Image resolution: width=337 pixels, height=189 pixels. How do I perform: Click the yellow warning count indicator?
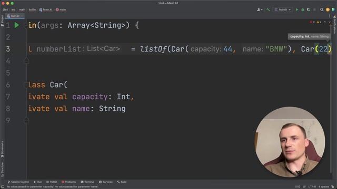pyautogui.click(x=319, y=22)
